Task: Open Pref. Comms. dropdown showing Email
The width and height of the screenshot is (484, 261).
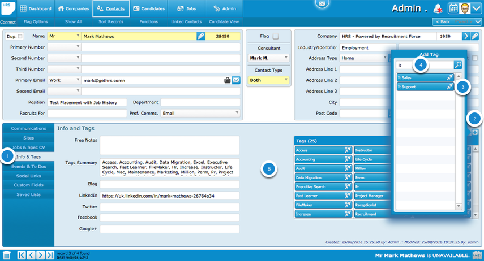Action: (x=200, y=113)
